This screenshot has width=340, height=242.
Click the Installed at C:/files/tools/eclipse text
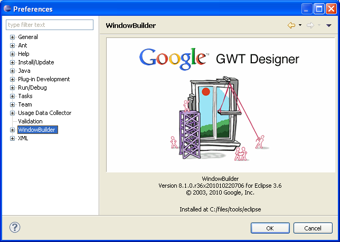[220, 209]
